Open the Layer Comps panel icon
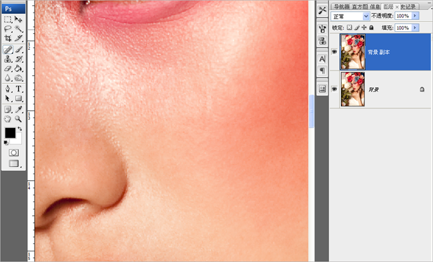This screenshot has height=262, width=433. [322, 89]
